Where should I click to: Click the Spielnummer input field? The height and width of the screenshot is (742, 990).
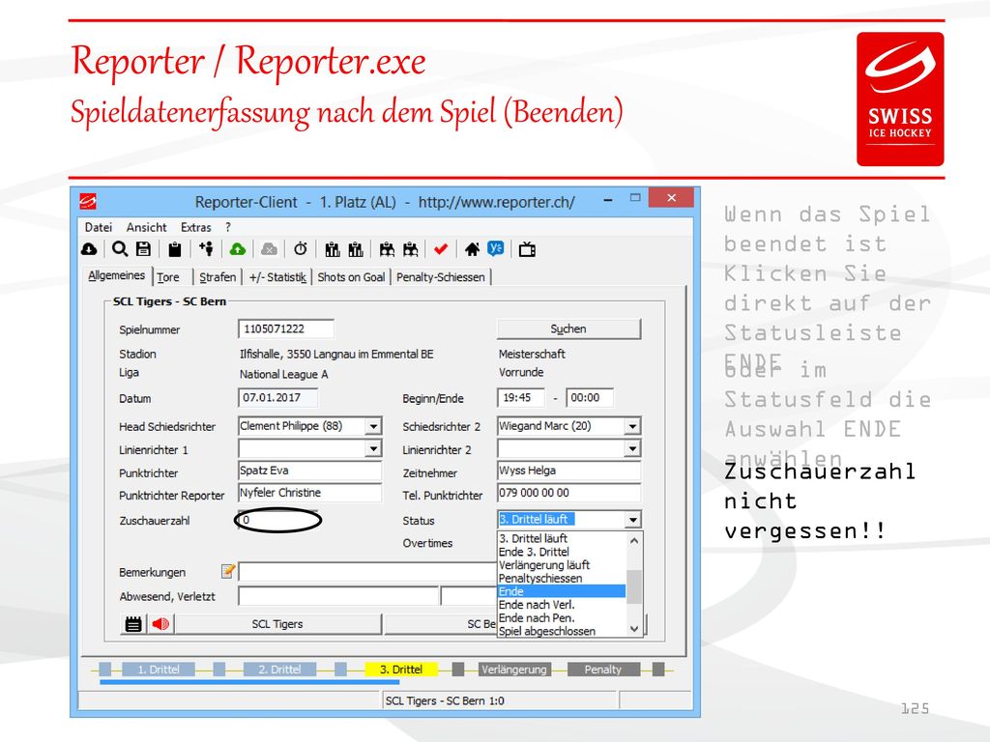[x=286, y=328]
